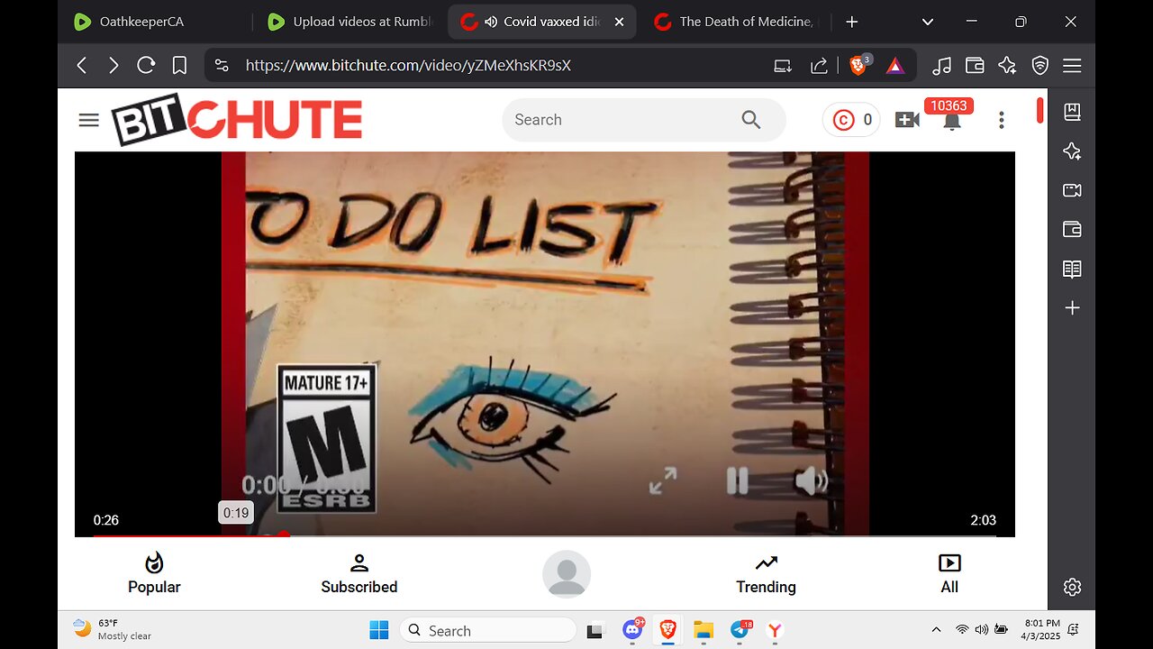The width and height of the screenshot is (1153, 649).
Task: Upload a video with camera plus icon
Action: pos(907,120)
